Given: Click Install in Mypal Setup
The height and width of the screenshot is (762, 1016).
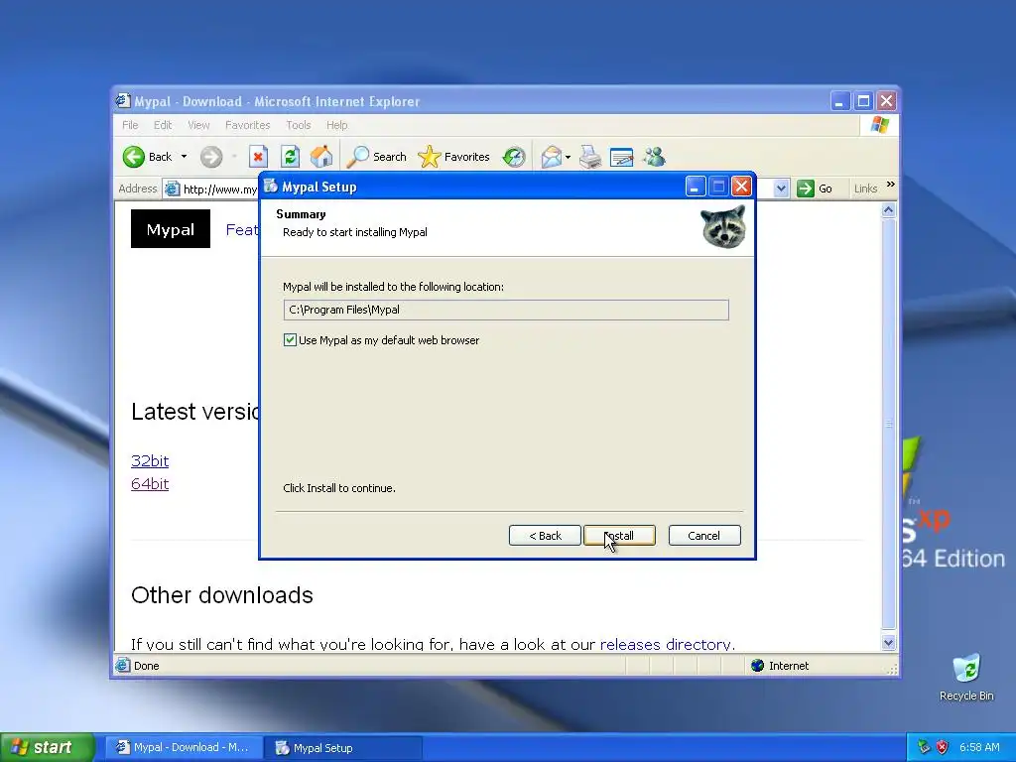Looking at the screenshot, I should (x=619, y=536).
